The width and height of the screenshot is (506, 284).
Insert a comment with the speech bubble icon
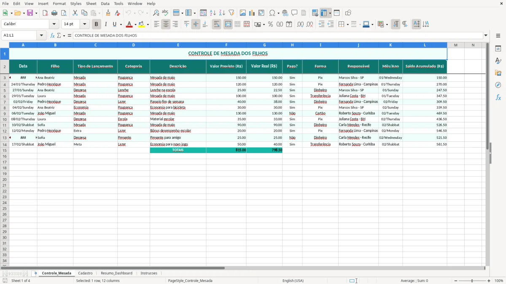tap(294, 13)
